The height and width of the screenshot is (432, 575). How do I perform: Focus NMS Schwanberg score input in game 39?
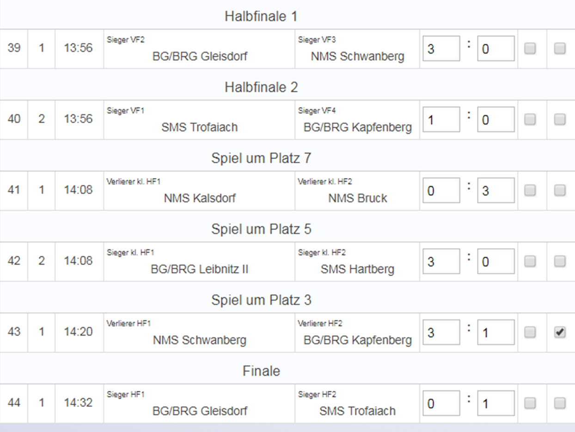point(495,49)
